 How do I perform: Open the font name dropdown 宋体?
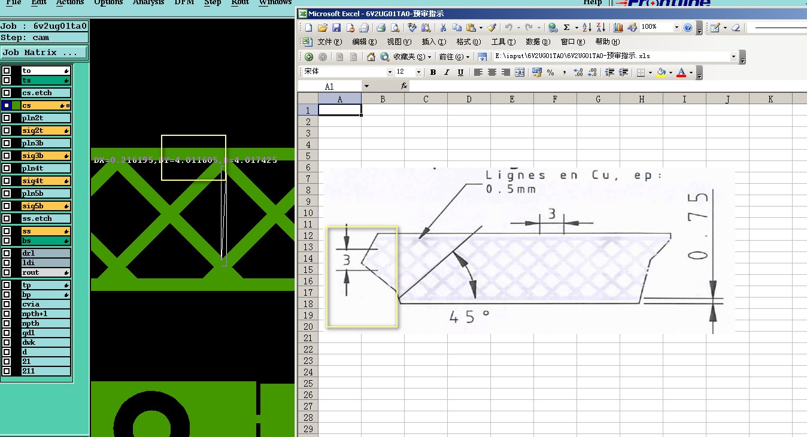tap(389, 72)
